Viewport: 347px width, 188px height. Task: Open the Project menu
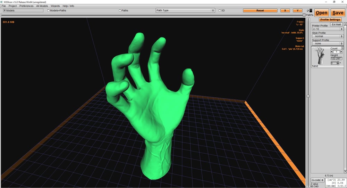click(12, 6)
